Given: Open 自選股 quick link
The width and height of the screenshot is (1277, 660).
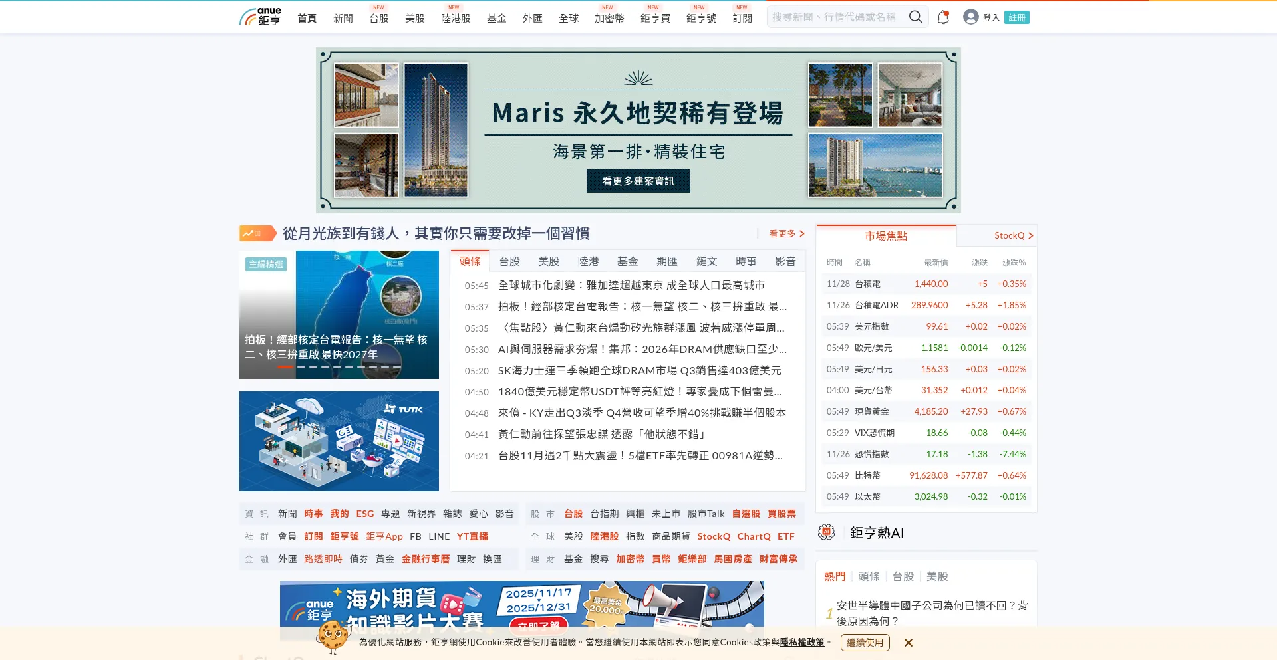Looking at the screenshot, I should point(746,514).
